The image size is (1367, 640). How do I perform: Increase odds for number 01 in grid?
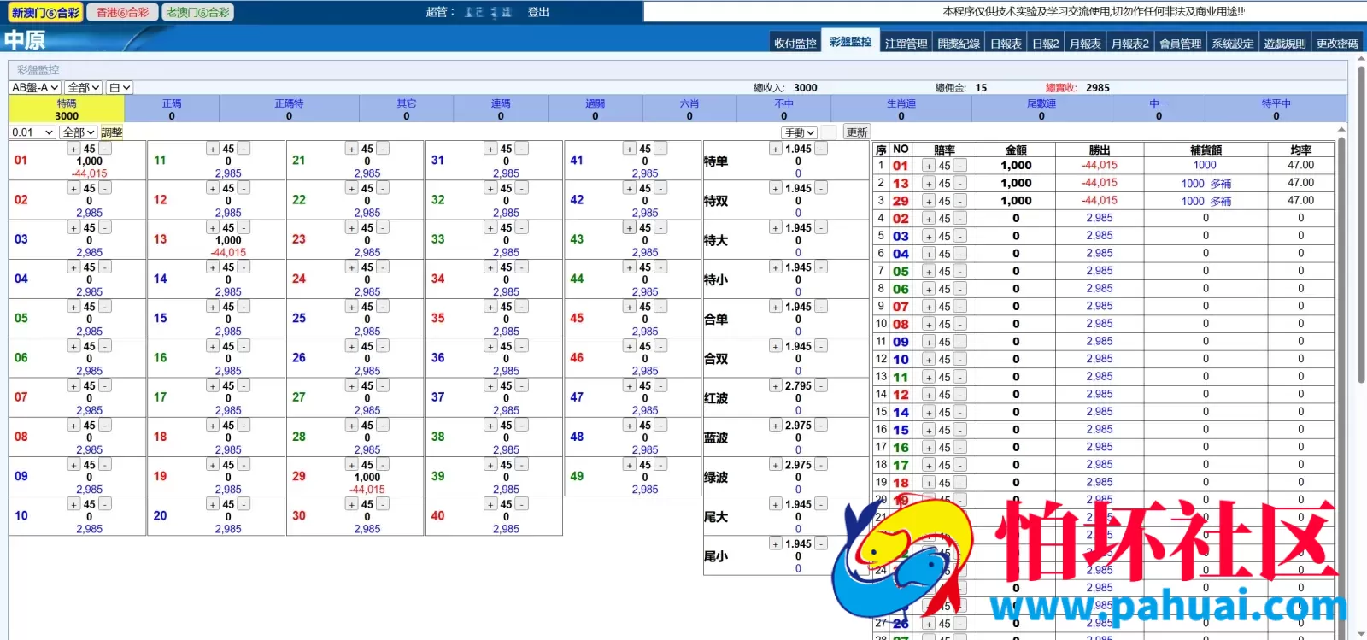tap(73, 149)
